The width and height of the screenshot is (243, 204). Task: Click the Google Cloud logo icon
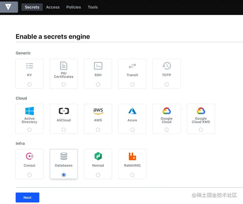click(x=166, y=111)
